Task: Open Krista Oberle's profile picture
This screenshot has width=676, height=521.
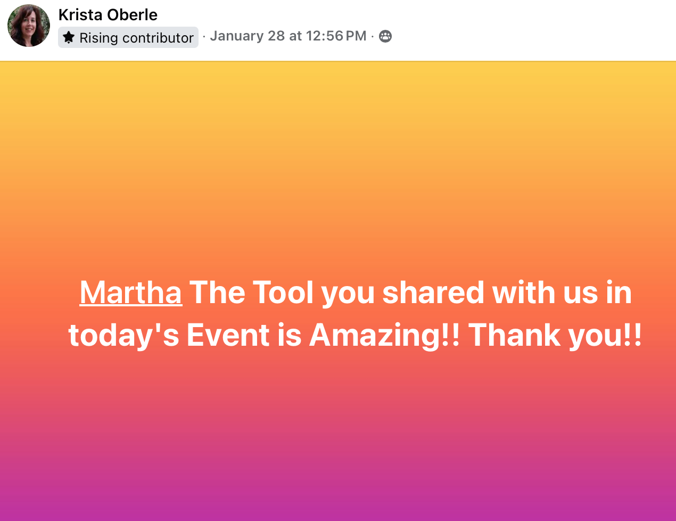Action: point(29,26)
